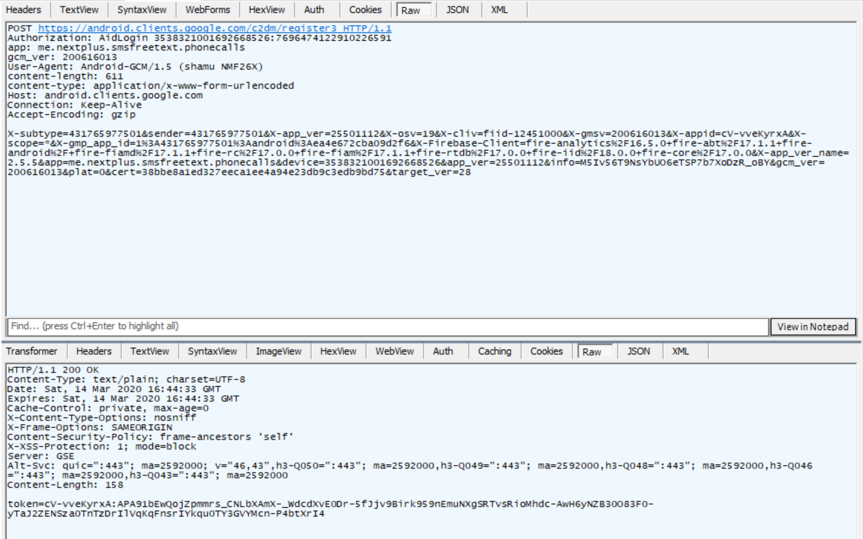Click the 'User-Agent: Android-GCM/1.5' line
This screenshot has width=863, height=539.
tap(135, 67)
